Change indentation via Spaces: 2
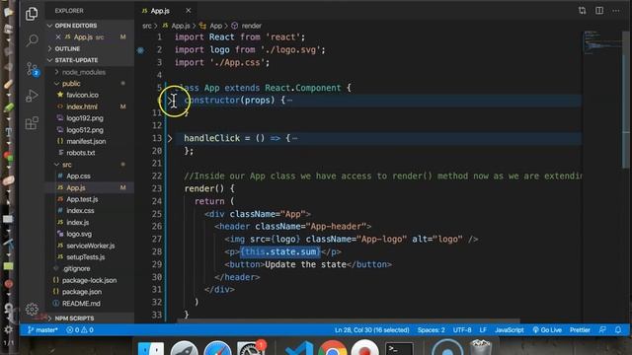The height and width of the screenshot is (355, 632). coord(431,330)
